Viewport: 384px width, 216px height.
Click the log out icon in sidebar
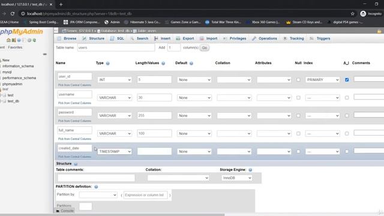click(x=14, y=40)
